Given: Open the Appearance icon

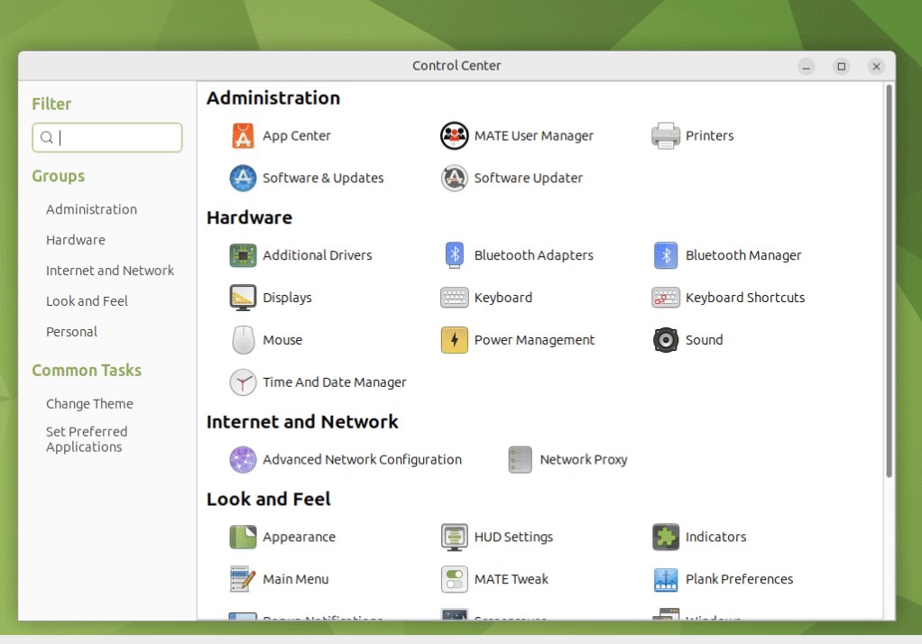Looking at the screenshot, I should [243, 537].
